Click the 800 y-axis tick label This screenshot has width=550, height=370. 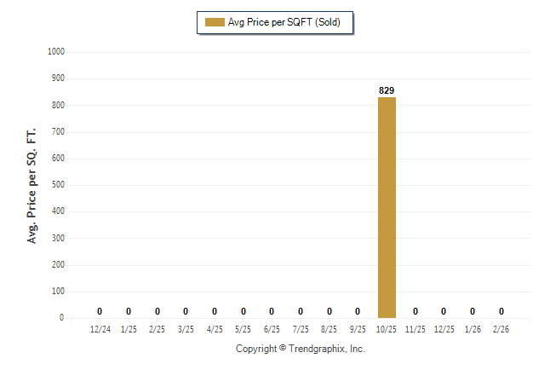pyautogui.click(x=59, y=106)
